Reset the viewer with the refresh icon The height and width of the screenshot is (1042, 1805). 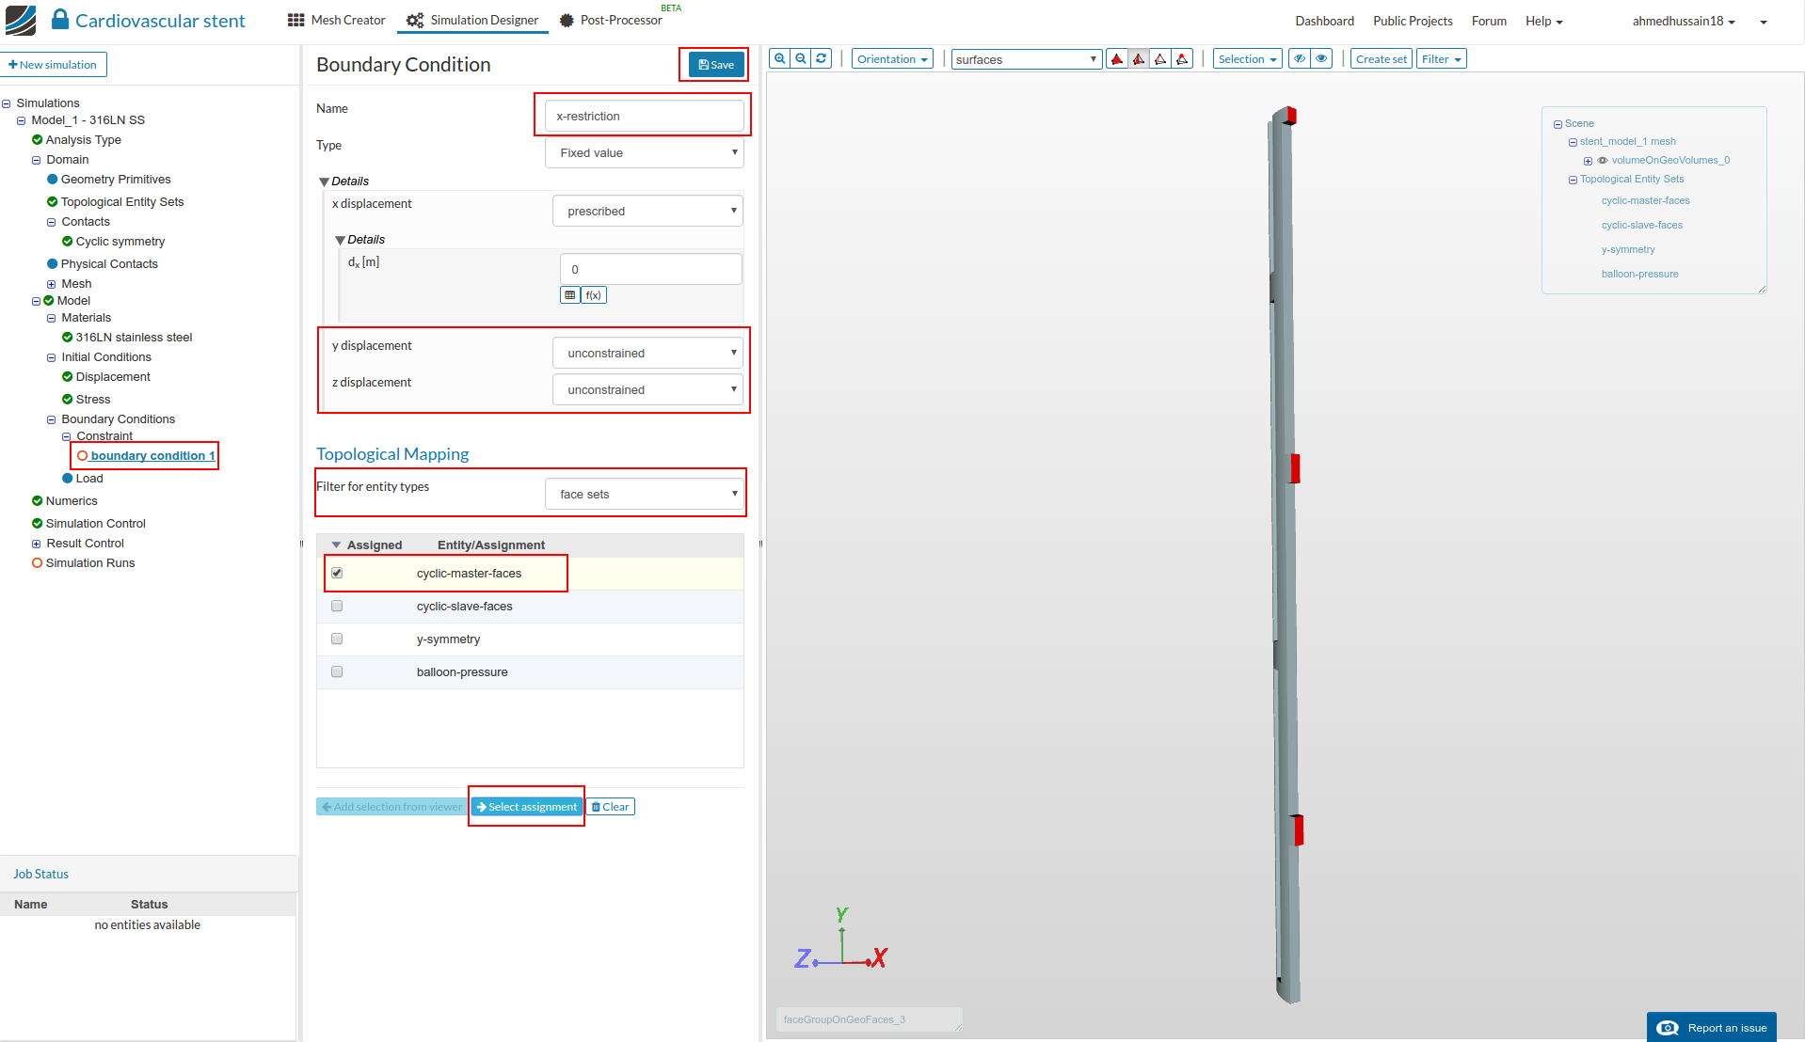[x=821, y=58]
